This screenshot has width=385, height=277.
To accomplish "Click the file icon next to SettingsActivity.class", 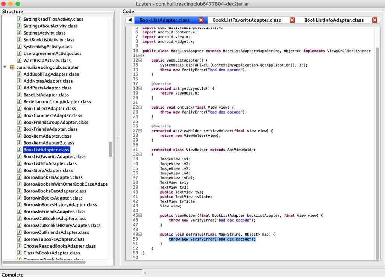I will [x=19, y=33].
